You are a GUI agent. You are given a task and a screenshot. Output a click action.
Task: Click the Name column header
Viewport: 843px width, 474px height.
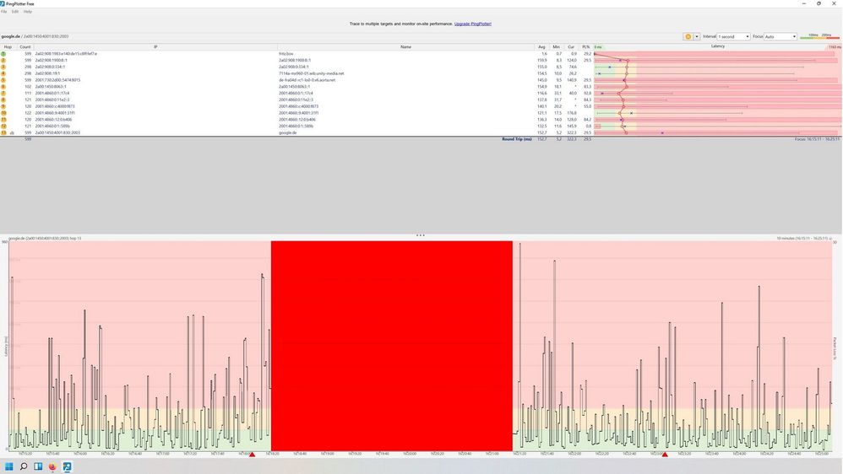[406, 46]
